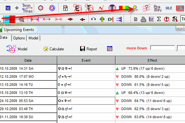Click the zigzag line chart icon
Screen dimensions: 185x123
point(101,8)
